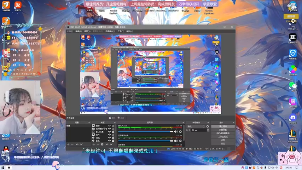Image resolution: width=302 pixels, height=170 pixels.
Task: Pop out the audio mixer dock panel
Action: 183,122
